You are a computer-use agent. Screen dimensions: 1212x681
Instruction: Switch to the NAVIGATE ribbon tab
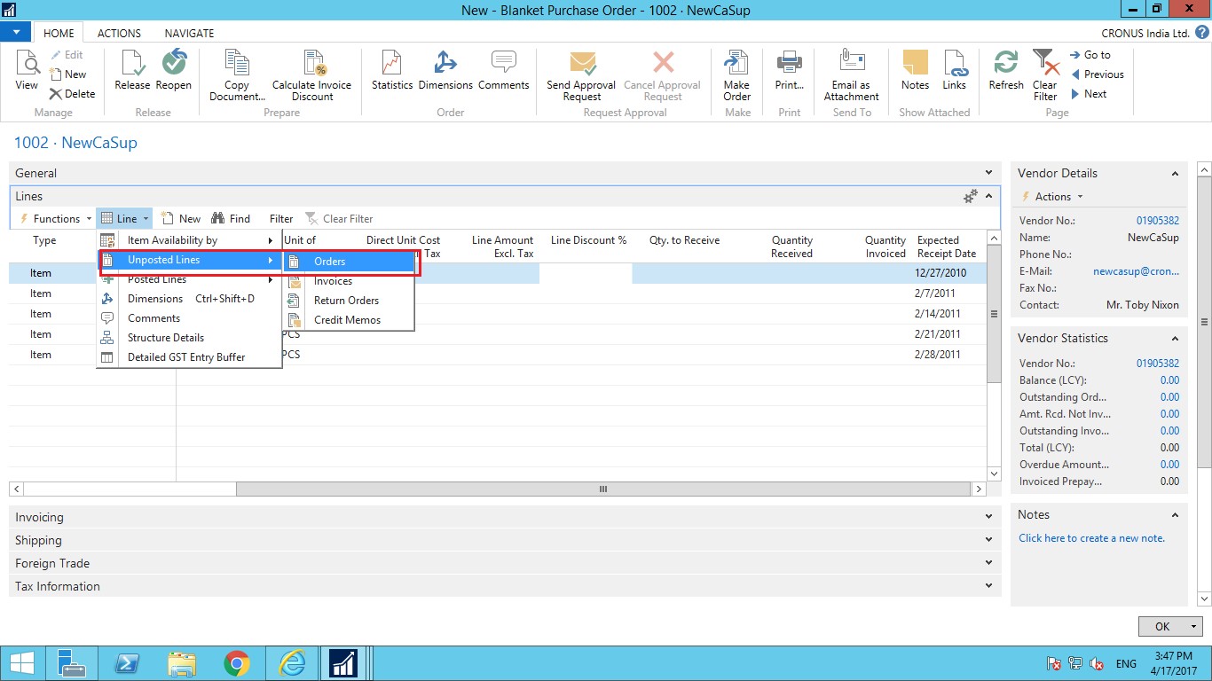[x=189, y=33]
